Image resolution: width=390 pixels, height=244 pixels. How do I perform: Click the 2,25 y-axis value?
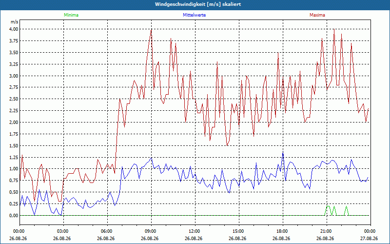pyautogui.click(x=14, y=111)
